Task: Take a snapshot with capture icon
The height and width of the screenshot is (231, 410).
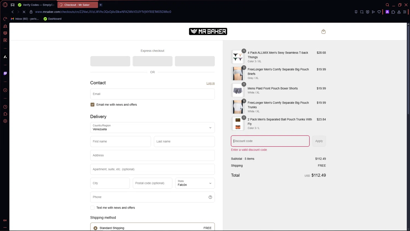Action: pyautogui.click(x=362, y=12)
